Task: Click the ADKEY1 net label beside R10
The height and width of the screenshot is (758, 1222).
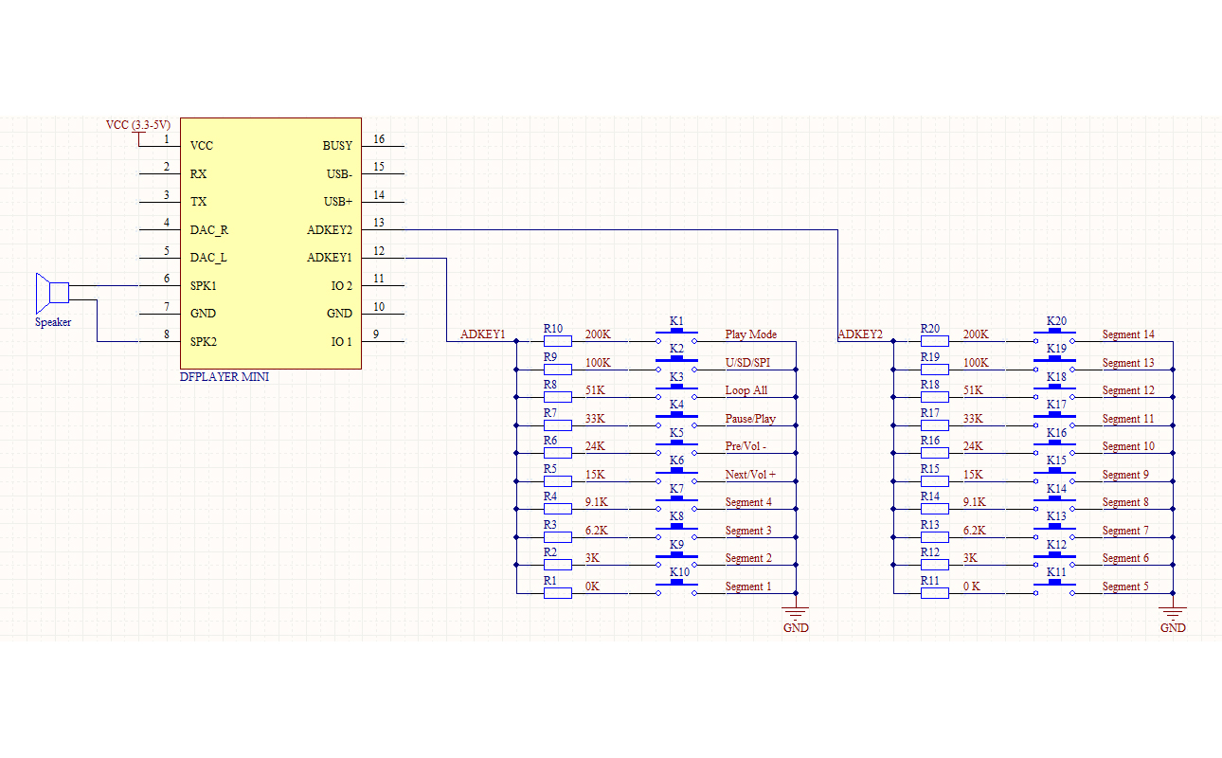Action: tap(483, 334)
